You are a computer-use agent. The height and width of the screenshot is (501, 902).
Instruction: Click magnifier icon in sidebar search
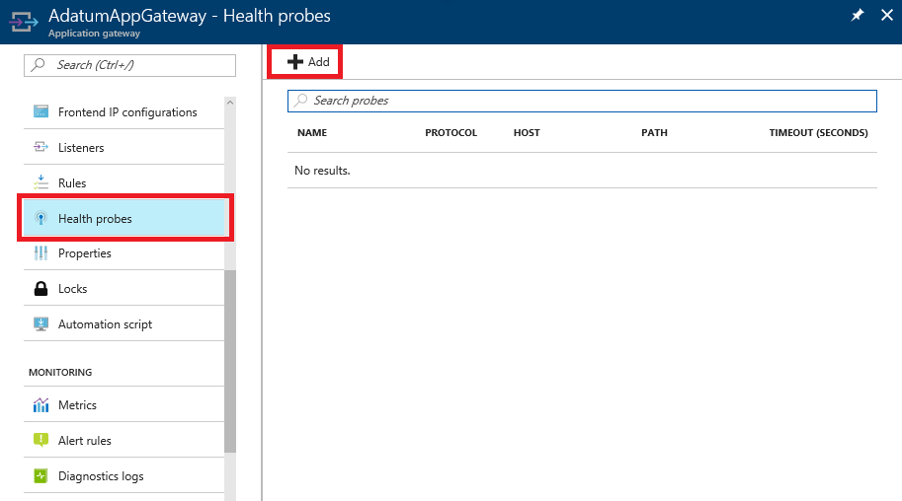pos(39,65)
